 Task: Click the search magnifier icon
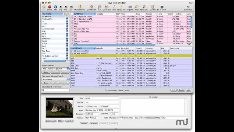coord(43,90)
